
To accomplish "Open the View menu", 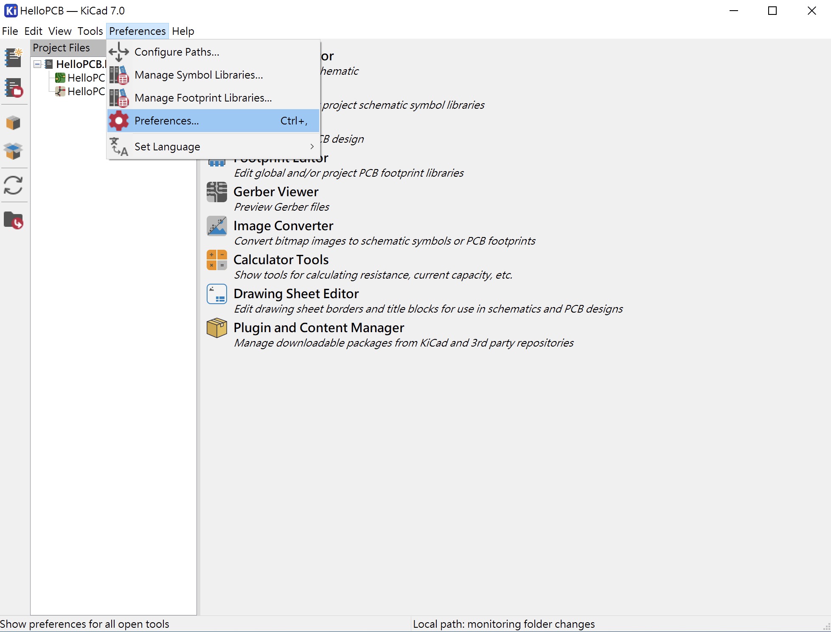I will coord(60,31).
